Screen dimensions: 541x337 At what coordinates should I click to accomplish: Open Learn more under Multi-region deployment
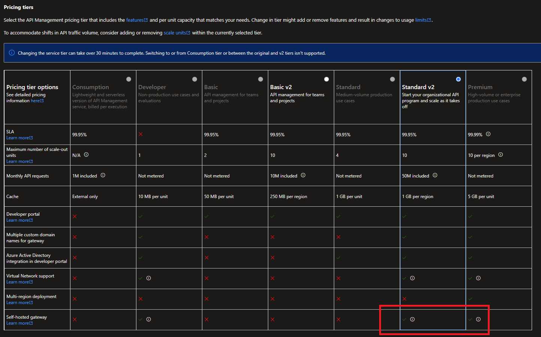coord(19,303)
